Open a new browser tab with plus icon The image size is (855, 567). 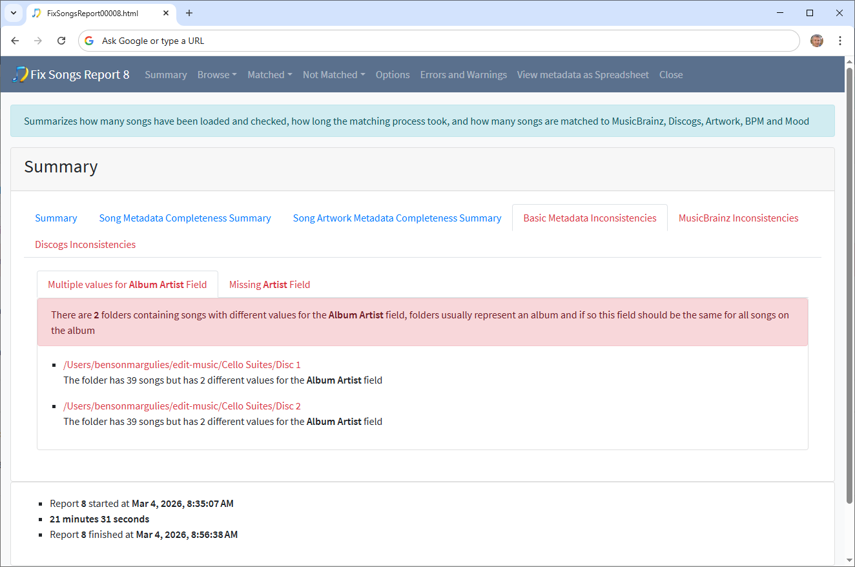click(x=189, y=13)
